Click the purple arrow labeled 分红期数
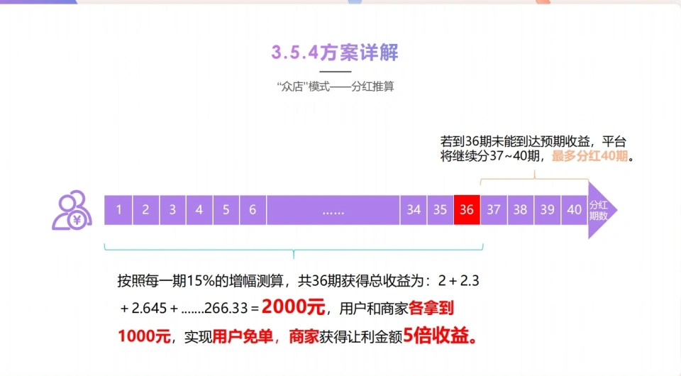This screenshot has height=376, width=681. [x=600, y=210]
